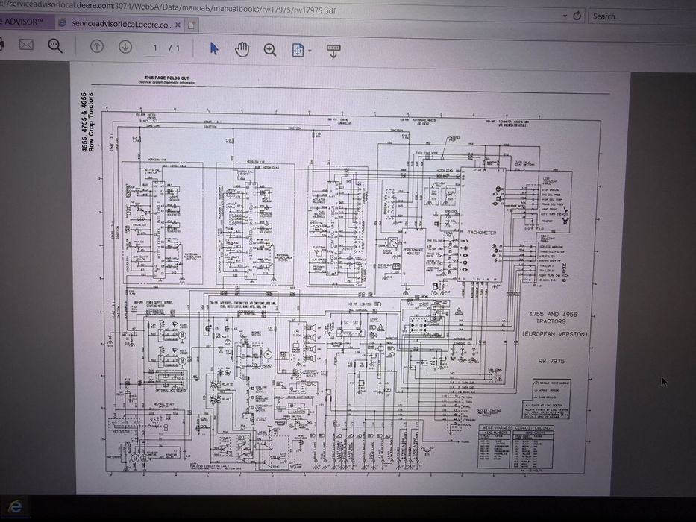The width and height of the screenshot is (696, 522).
Task: Click the browser Search box
Action: click(642, 17)
